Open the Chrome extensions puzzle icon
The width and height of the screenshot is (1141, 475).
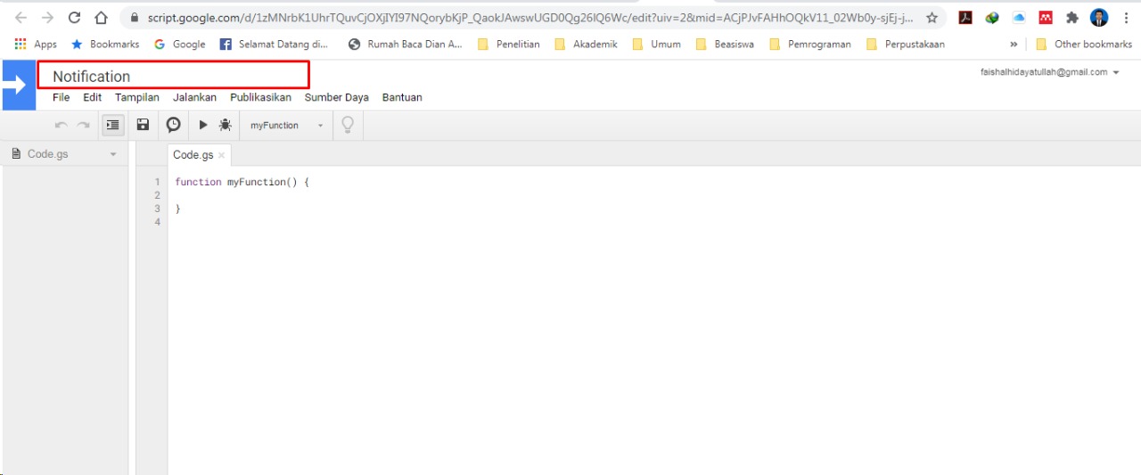click(x=1072, y=18)
